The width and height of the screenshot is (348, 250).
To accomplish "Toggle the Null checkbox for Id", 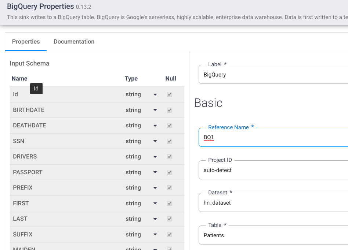I will (169, 94).
